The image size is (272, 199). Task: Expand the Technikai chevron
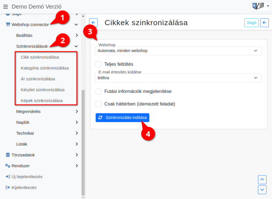[77, 133]
